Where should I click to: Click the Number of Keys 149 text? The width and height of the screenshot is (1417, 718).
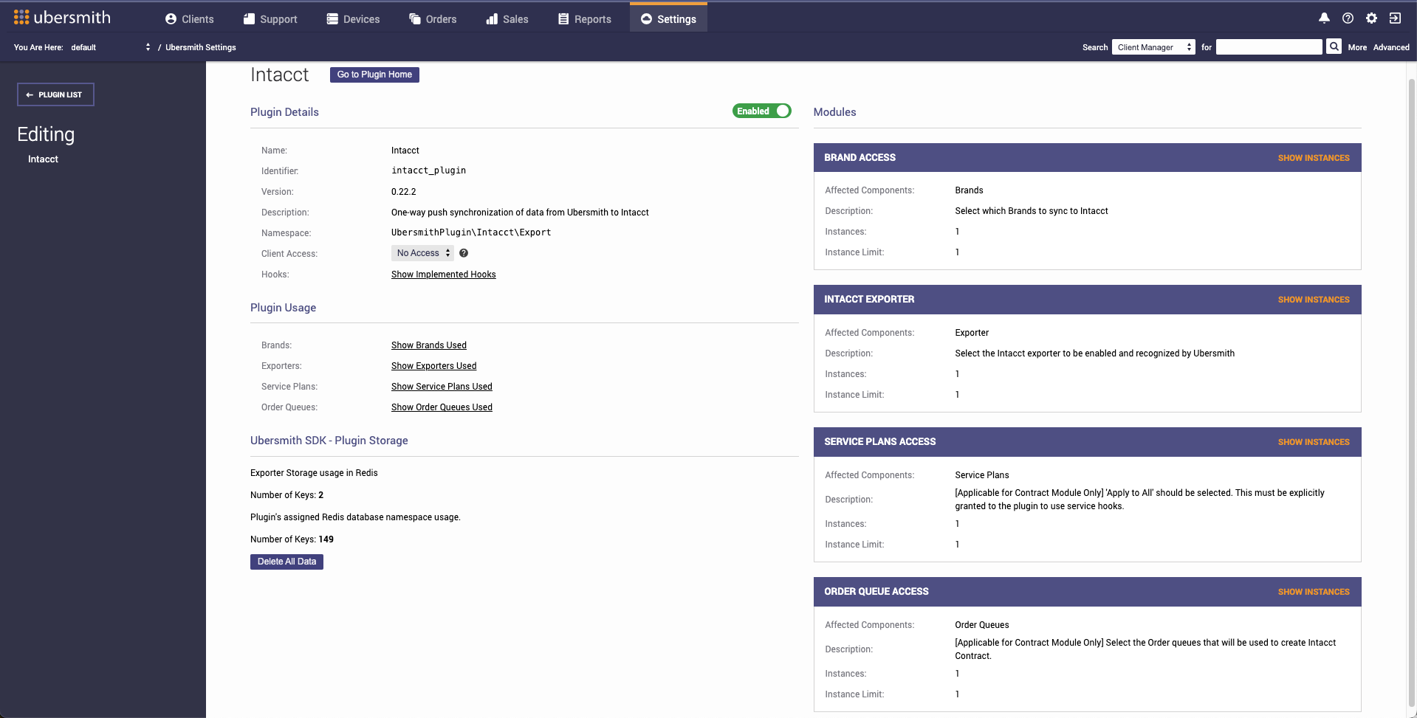point(292,539)
